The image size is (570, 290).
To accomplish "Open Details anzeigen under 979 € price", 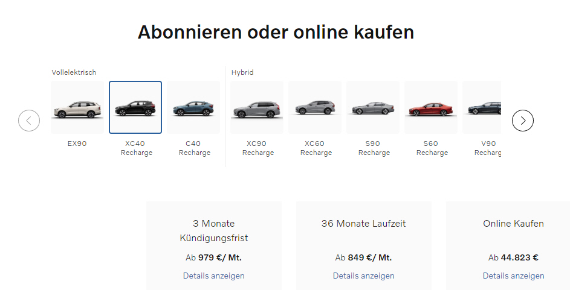I will pos(214,276).
